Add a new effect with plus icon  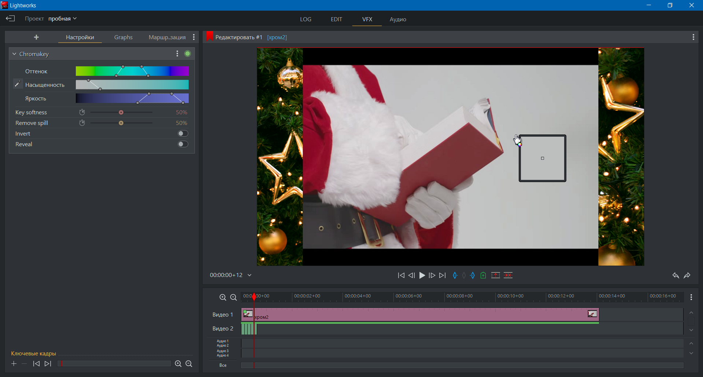tap(36, 37)
